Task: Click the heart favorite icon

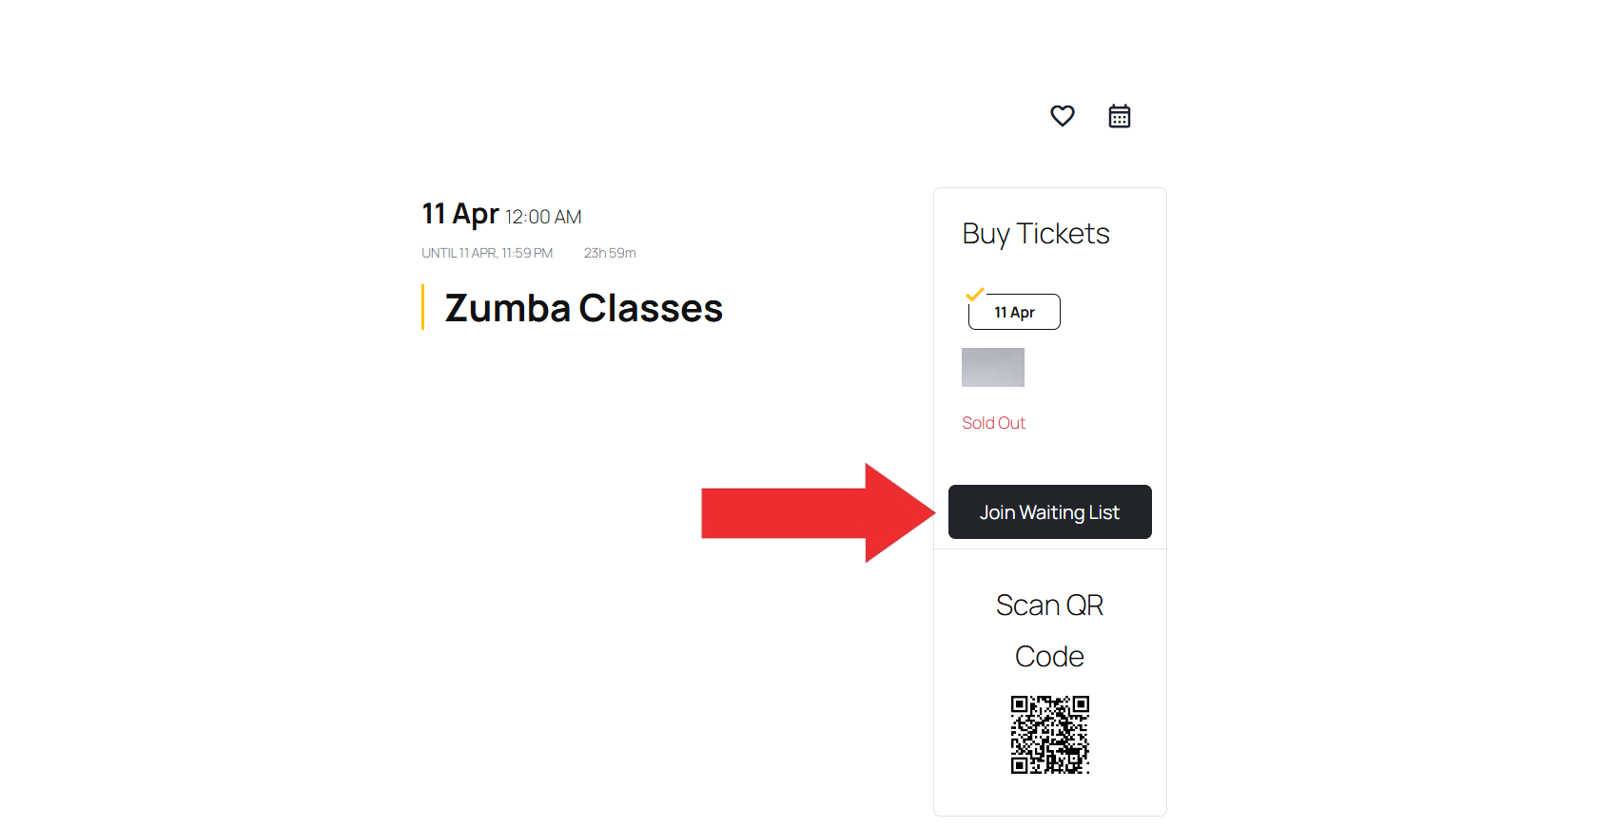Action: pos(1062,116)
